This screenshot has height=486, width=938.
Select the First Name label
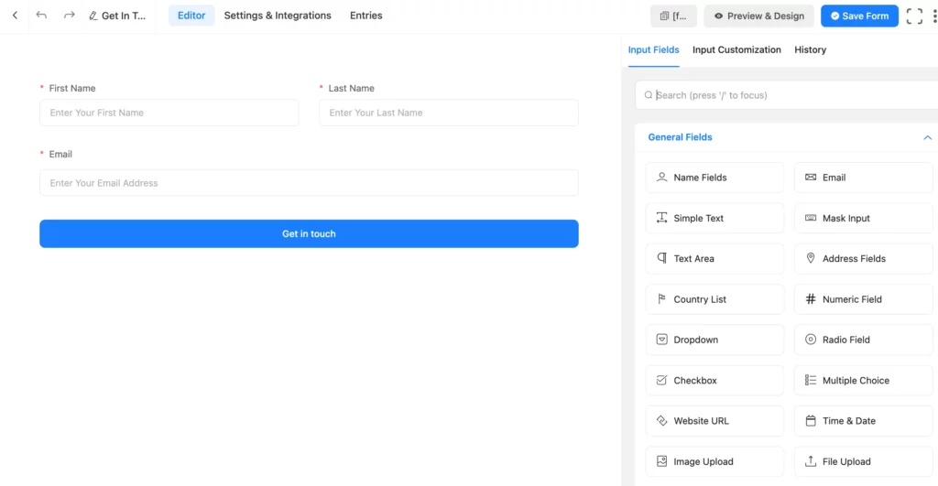pos(71,88)
